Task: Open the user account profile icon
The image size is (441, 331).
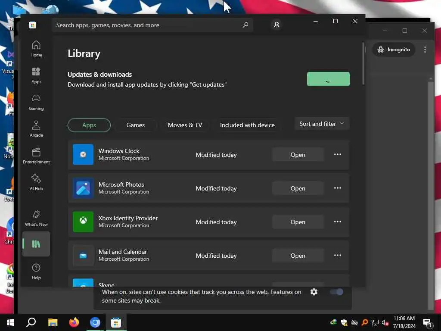Action: (276, 25)
